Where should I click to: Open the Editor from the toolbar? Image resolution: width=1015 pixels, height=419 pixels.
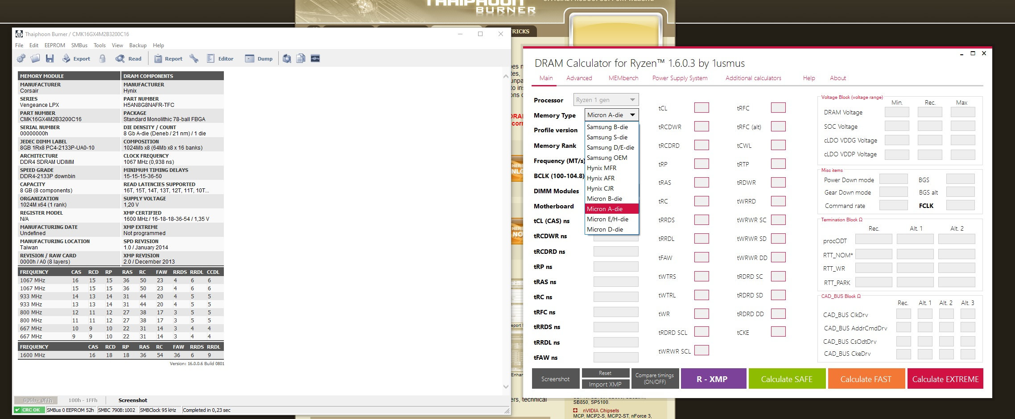coord(220,58)
